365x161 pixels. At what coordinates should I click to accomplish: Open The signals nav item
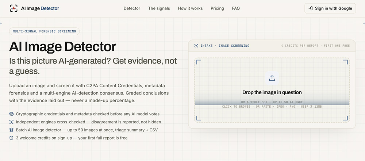pos(159,8)
